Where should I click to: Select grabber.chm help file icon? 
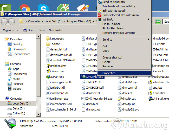pos(48,66)
